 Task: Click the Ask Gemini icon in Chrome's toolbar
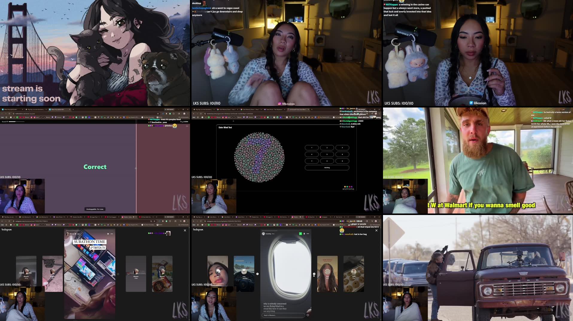coord(361,217)
